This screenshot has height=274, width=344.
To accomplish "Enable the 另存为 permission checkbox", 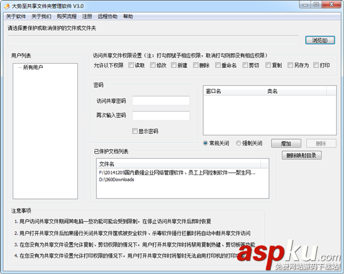I will [x=291, y=65].
